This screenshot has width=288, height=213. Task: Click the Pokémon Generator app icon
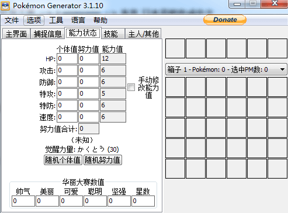pyautogui.click(x=5, y=6)
